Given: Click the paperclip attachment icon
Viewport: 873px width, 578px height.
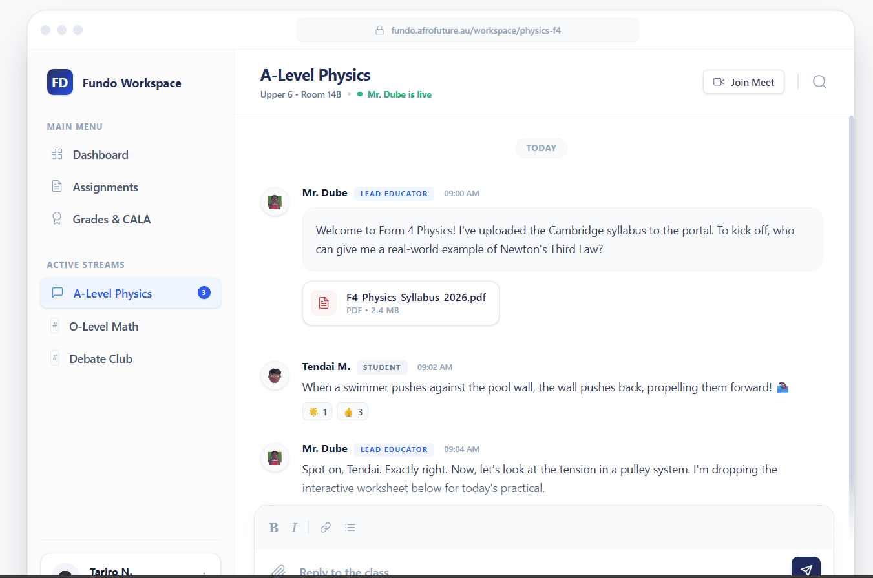Looking at the screenshot, I should pyautogui.click(x=279, y=571).
